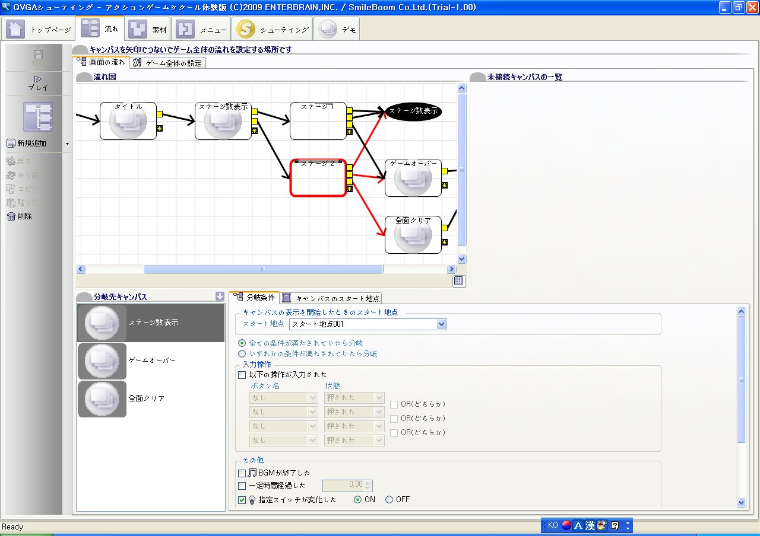Click the condition panel vertical scrollbar thumb
This screenshot has height=536, width=760.
[741, 379]
